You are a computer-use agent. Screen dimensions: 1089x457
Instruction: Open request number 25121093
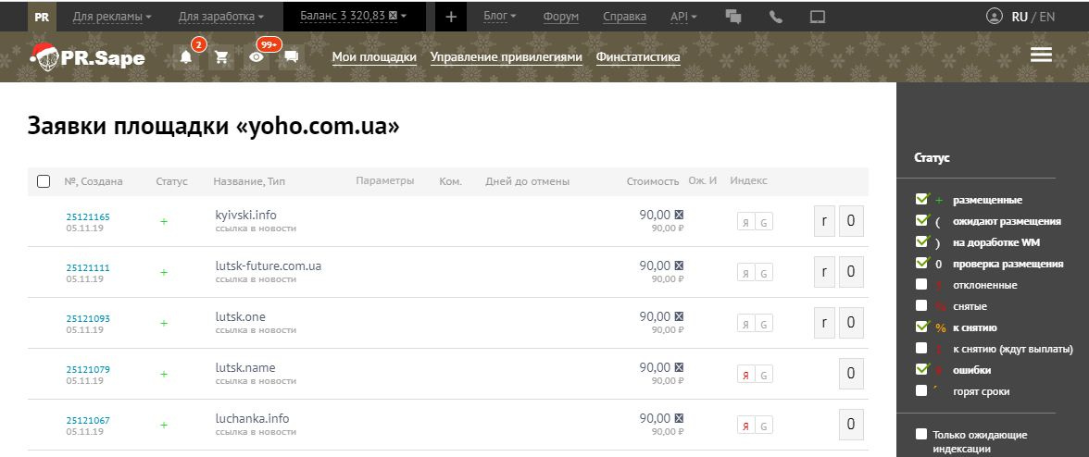coord(88,318)
